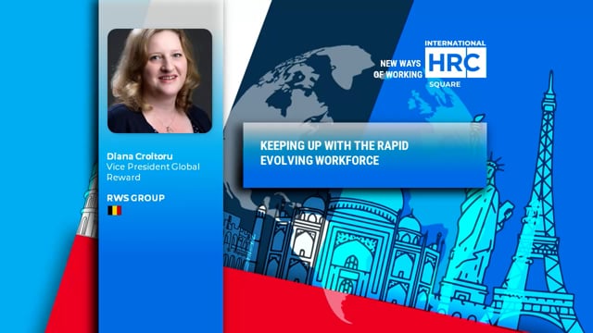Viewport: 593px width, 333px height.
Task: Click the speaker portrait photo
Action: (x=159, y=80)
